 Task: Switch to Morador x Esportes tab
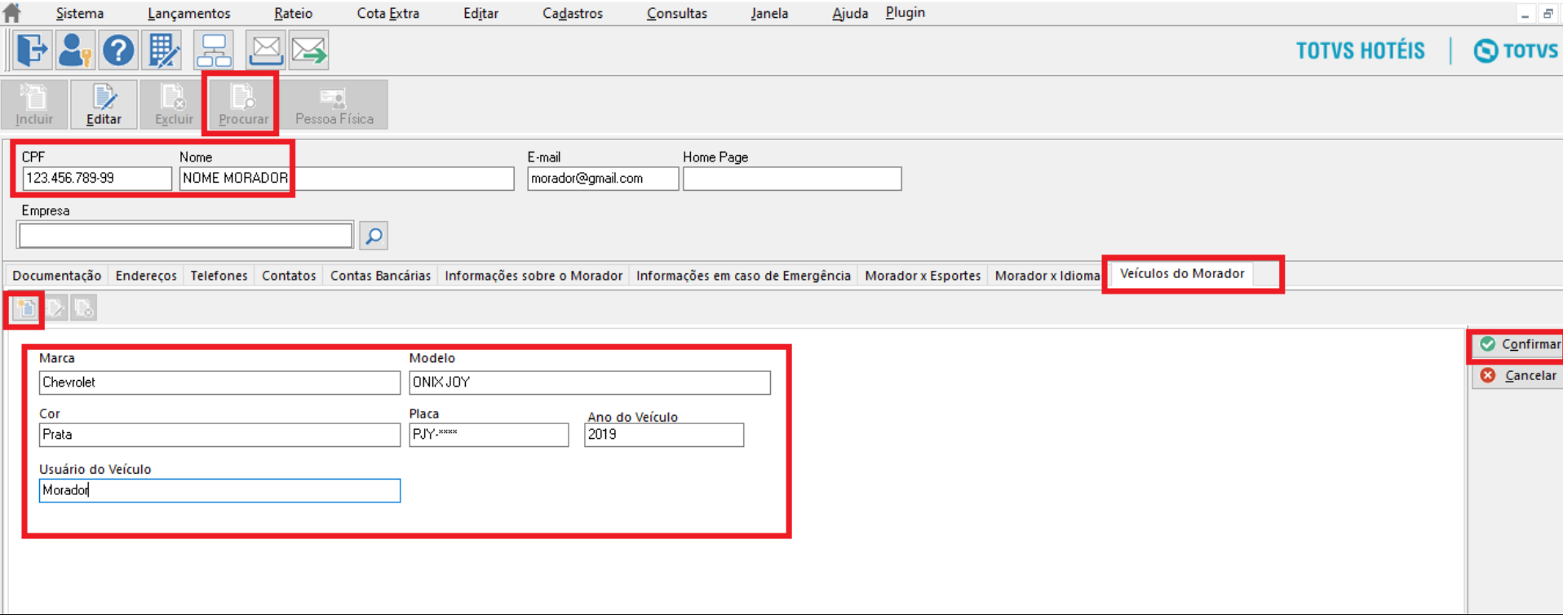pyautogui.click(x=923, y=276)
